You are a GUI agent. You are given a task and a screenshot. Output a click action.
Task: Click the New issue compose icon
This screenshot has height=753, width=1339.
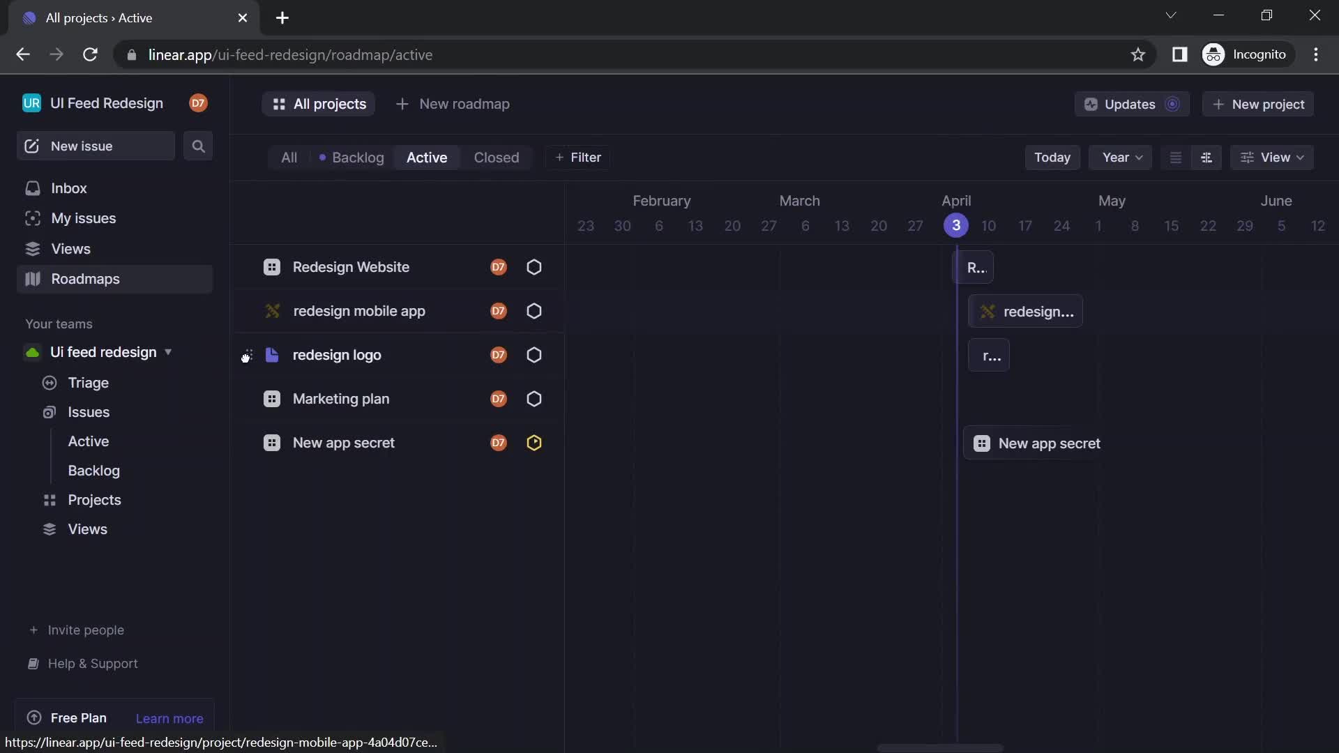(31, 145)
